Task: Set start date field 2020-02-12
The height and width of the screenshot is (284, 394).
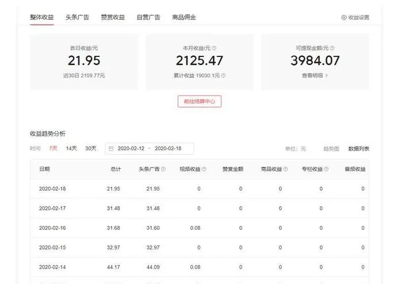Action: click(131, 148)
